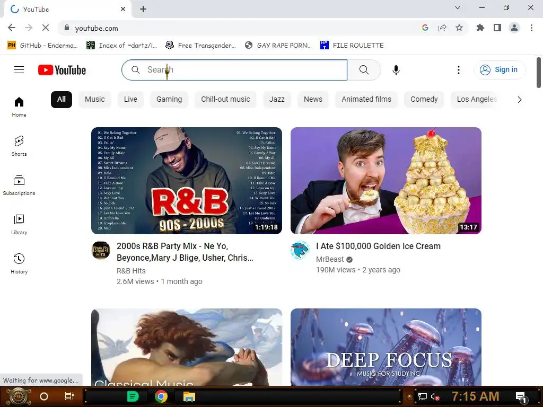Image resolution: width=543 pixels, height=407 pixels.
Task: Click the YouTube logo
Action: pos(62,70)
